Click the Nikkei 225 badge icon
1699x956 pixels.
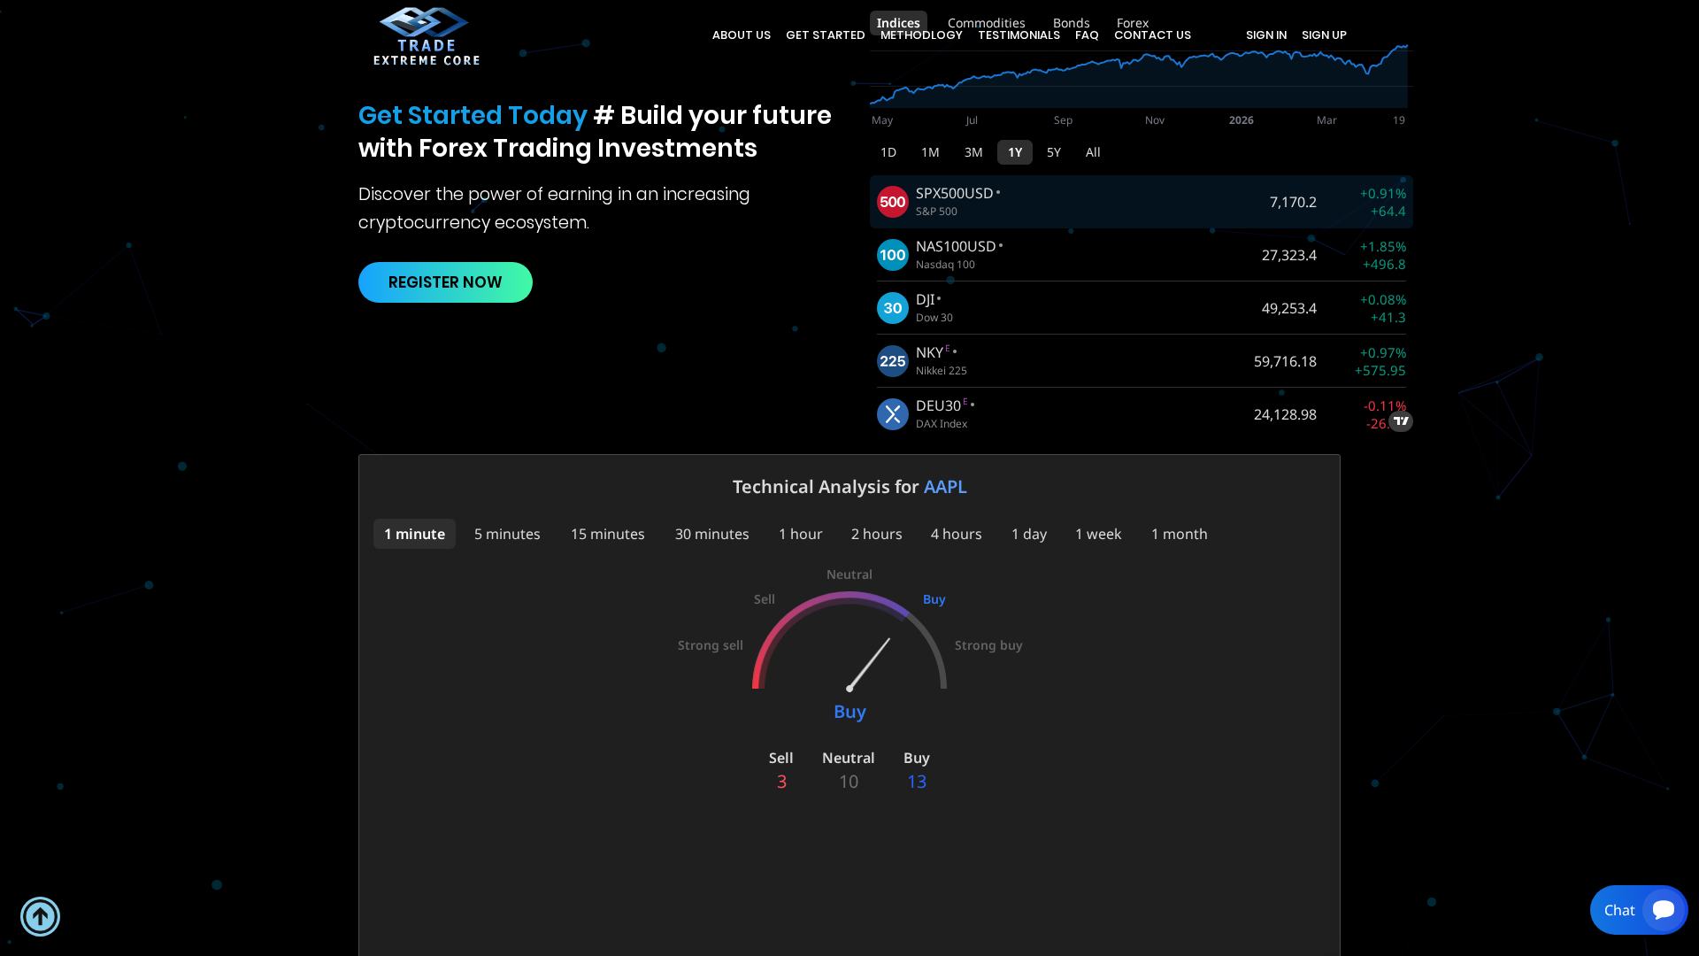click(x=892, y=361)
